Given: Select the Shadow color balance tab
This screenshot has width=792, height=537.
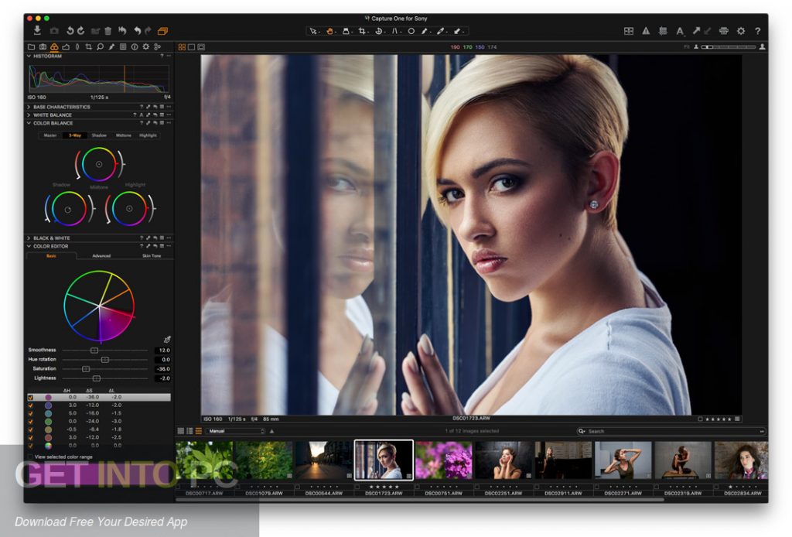Looking at the screenshot, I should (x=99, y=135).
